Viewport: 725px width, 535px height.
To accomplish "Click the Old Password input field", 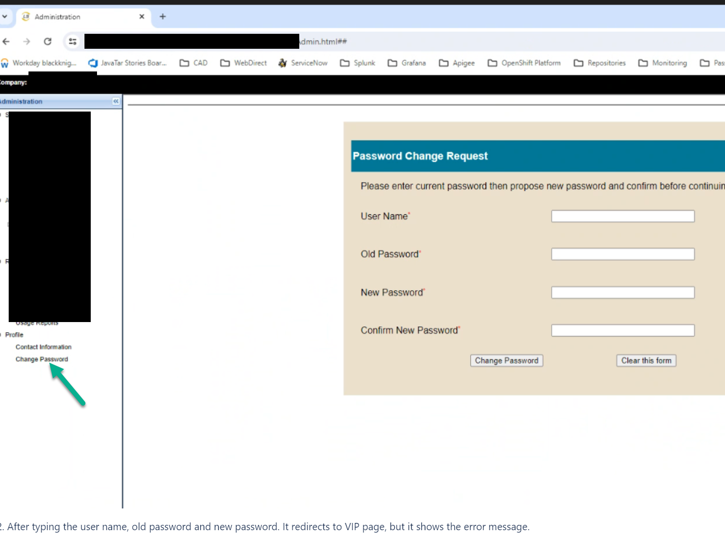I will 623,254.
